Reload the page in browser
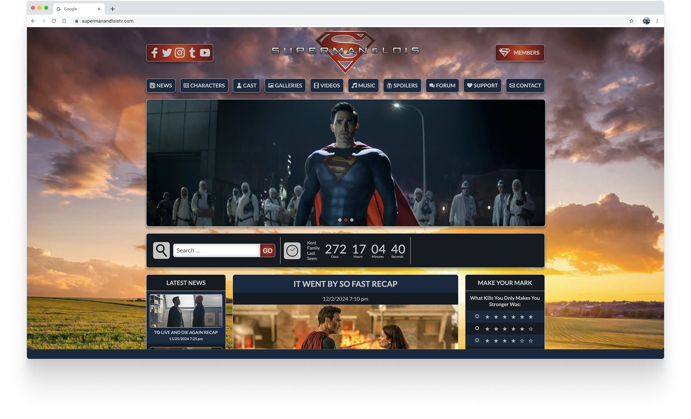The height and width of the screenshot is (419, 691). (x=54, y=21)
